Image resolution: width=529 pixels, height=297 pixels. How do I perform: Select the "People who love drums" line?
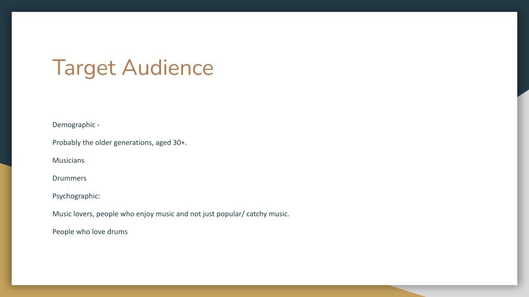click(x=90, y=232)
